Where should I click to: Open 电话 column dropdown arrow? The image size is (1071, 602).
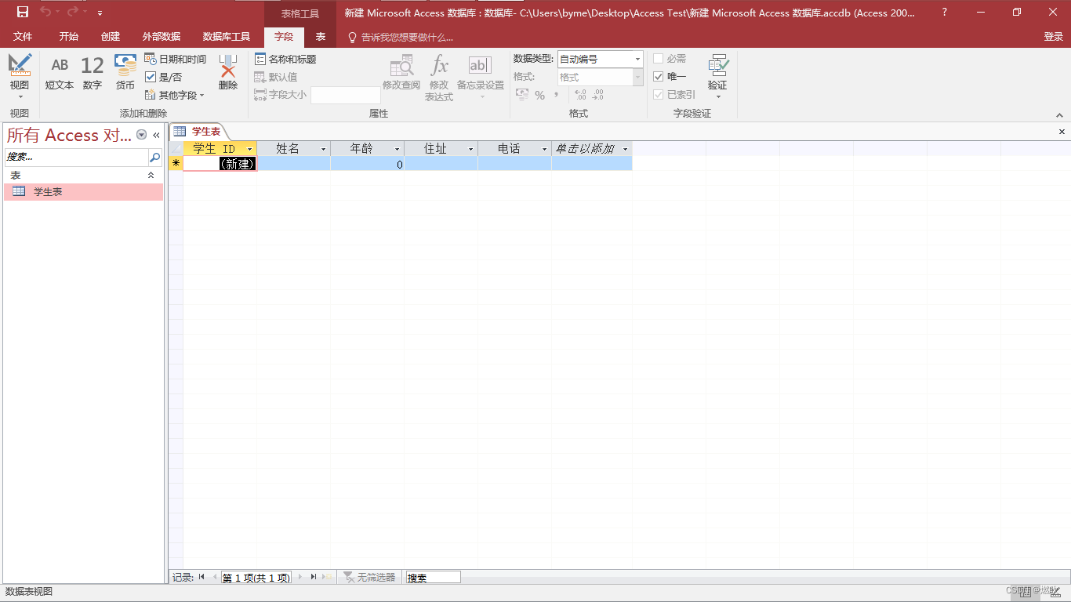(544, 149)
